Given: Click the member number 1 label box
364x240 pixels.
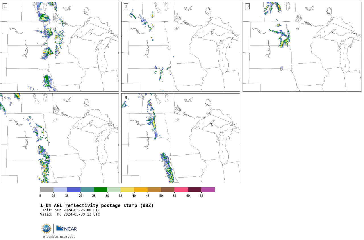Looking at the screenshot, I should click(x=5, y=6).
